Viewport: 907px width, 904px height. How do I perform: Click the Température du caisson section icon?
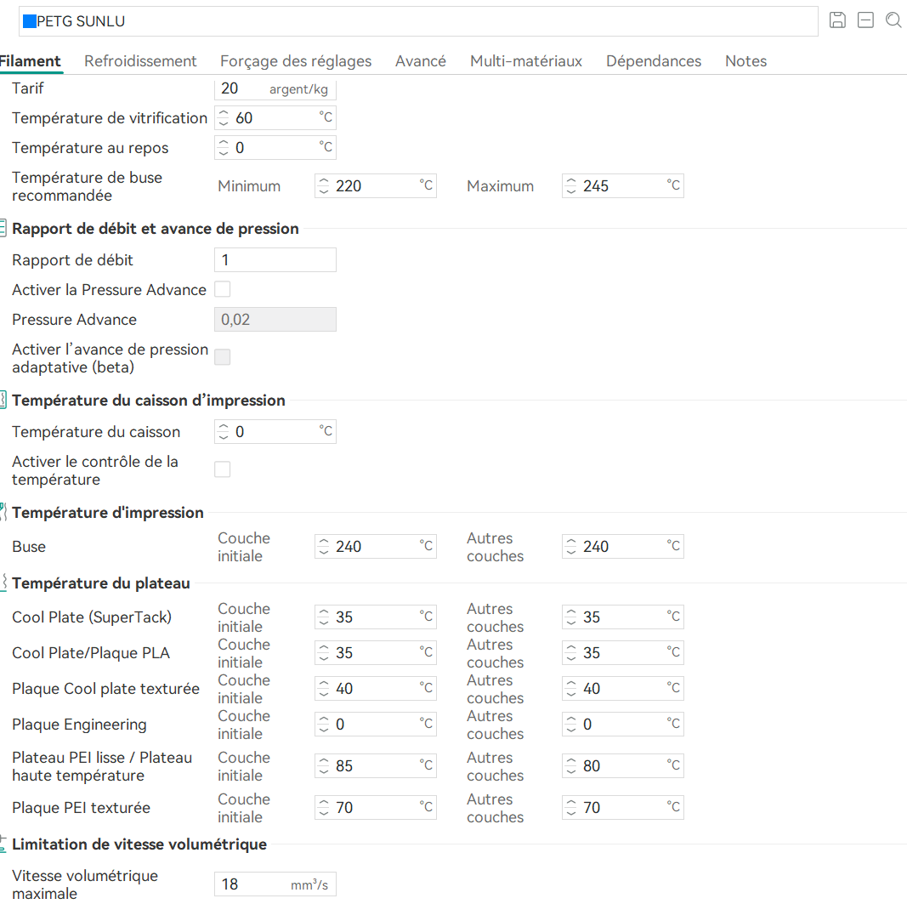(x=3, y=401)
